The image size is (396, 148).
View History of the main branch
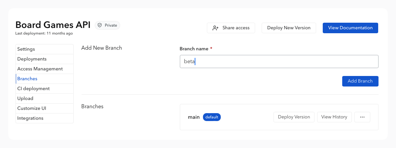[x=334, y=117]
